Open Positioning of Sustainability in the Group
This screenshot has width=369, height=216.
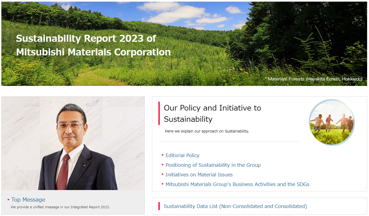point(213,165)
